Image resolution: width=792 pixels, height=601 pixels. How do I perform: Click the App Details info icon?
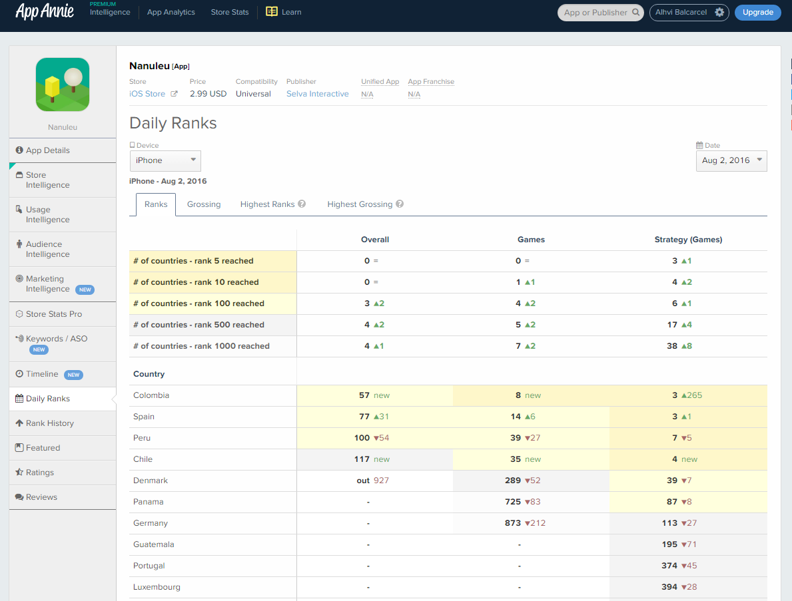[19, 150]
